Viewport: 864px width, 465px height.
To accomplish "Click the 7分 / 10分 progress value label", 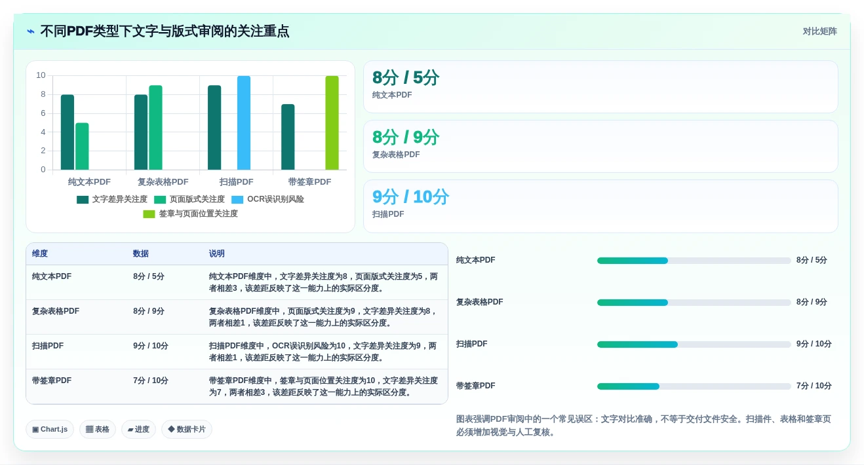I will point(814,386).
